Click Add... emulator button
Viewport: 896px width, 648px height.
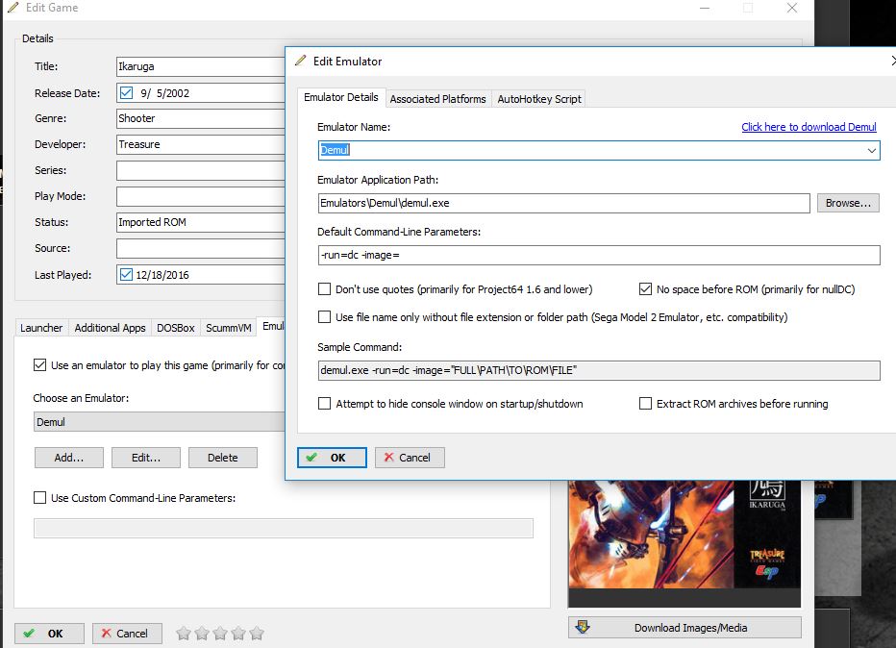tap(69, 457)
